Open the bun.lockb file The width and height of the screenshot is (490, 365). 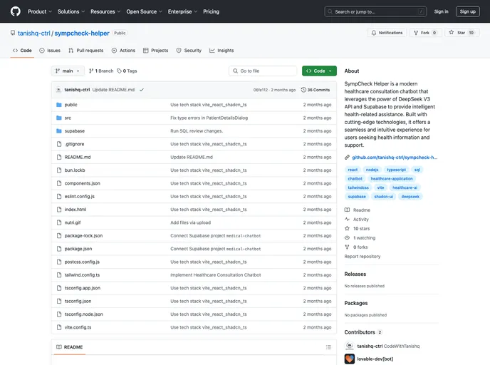point(75,170)
